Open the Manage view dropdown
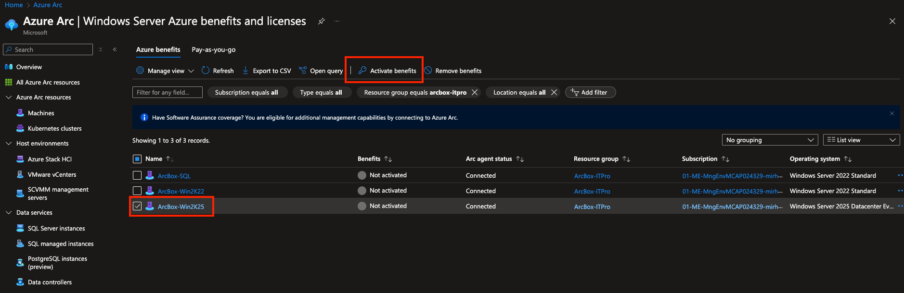Viewport: 904px width, 293px height. (x=165, y=71)
